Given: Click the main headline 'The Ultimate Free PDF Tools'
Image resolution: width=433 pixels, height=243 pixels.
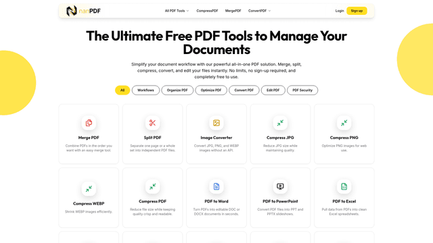Looking at the screenshot, I should [x=216, y=43].
